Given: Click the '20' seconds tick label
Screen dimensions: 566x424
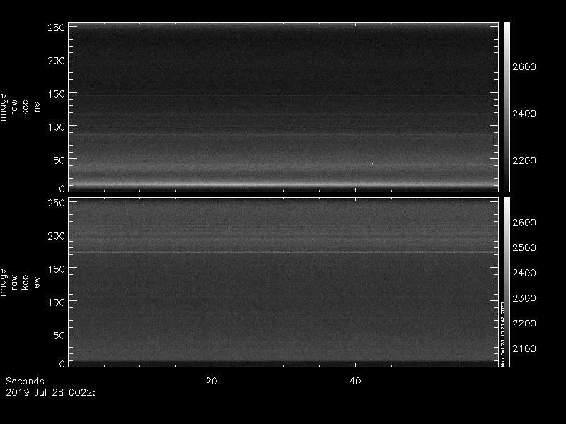Looking at the screenshot, I should 212,381.
